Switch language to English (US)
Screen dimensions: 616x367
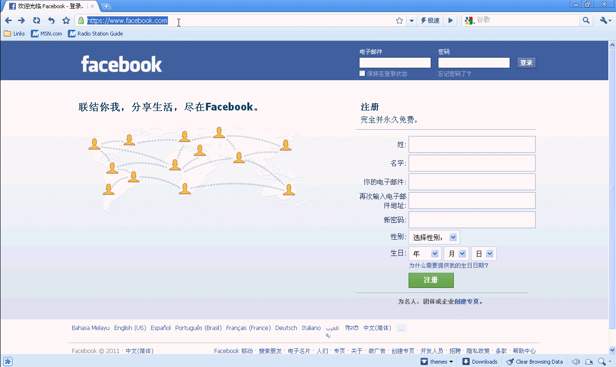130,328
